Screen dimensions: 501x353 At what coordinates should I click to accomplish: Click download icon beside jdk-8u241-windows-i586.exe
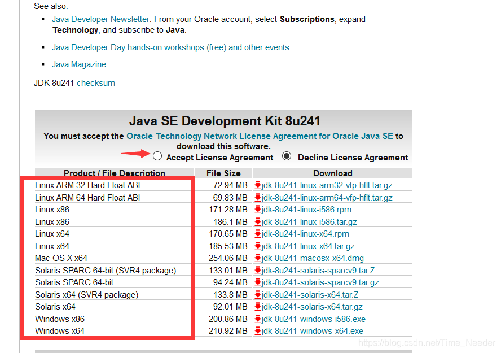257,319
